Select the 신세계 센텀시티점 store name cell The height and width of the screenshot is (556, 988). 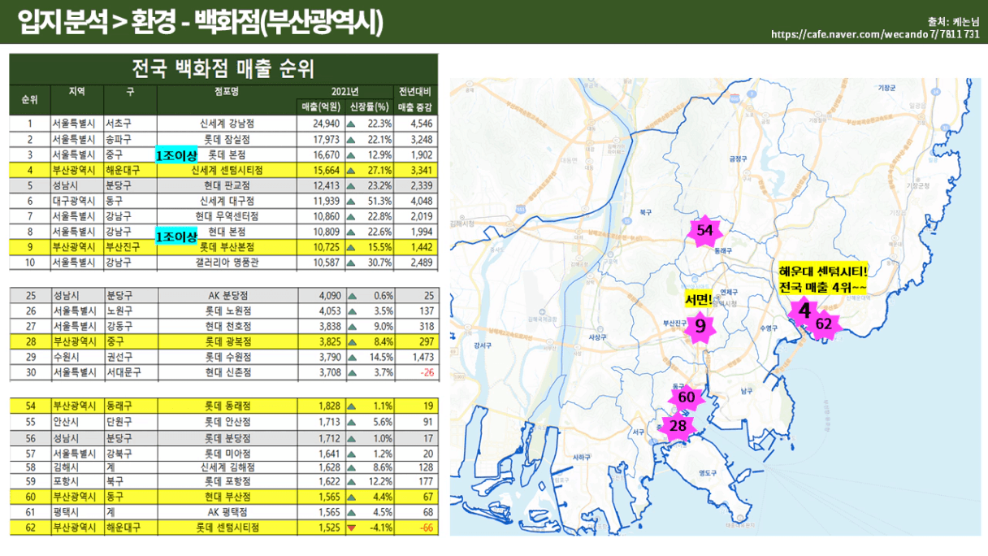(227, 170)
